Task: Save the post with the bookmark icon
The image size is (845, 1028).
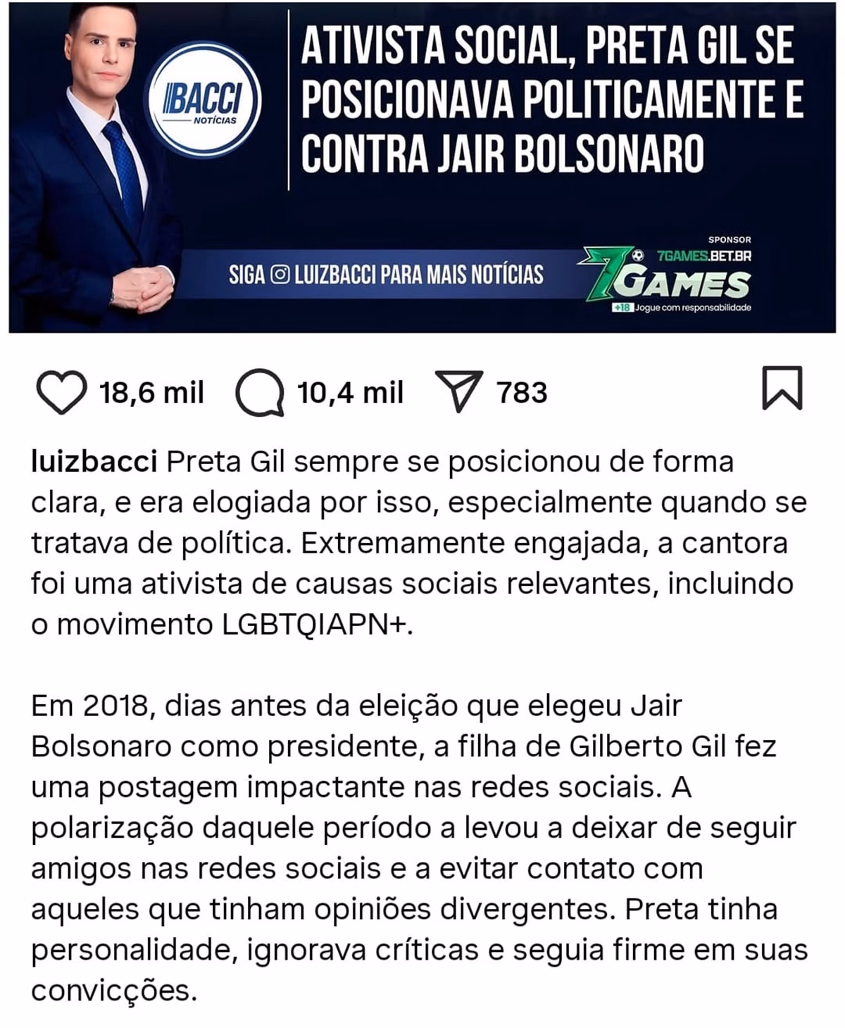Action: click(782, 387)
